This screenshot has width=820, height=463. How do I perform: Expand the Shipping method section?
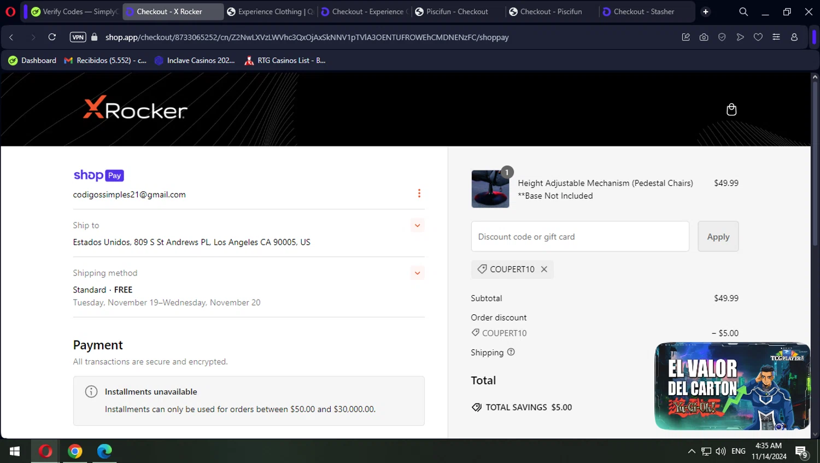(417, 273)
